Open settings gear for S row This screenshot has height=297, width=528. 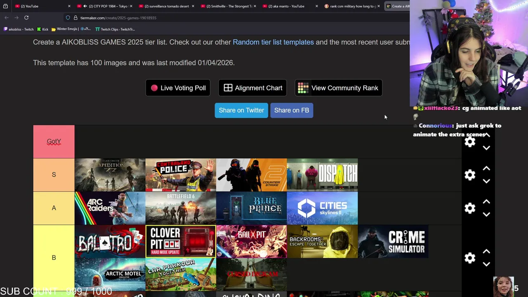[470, 175]
